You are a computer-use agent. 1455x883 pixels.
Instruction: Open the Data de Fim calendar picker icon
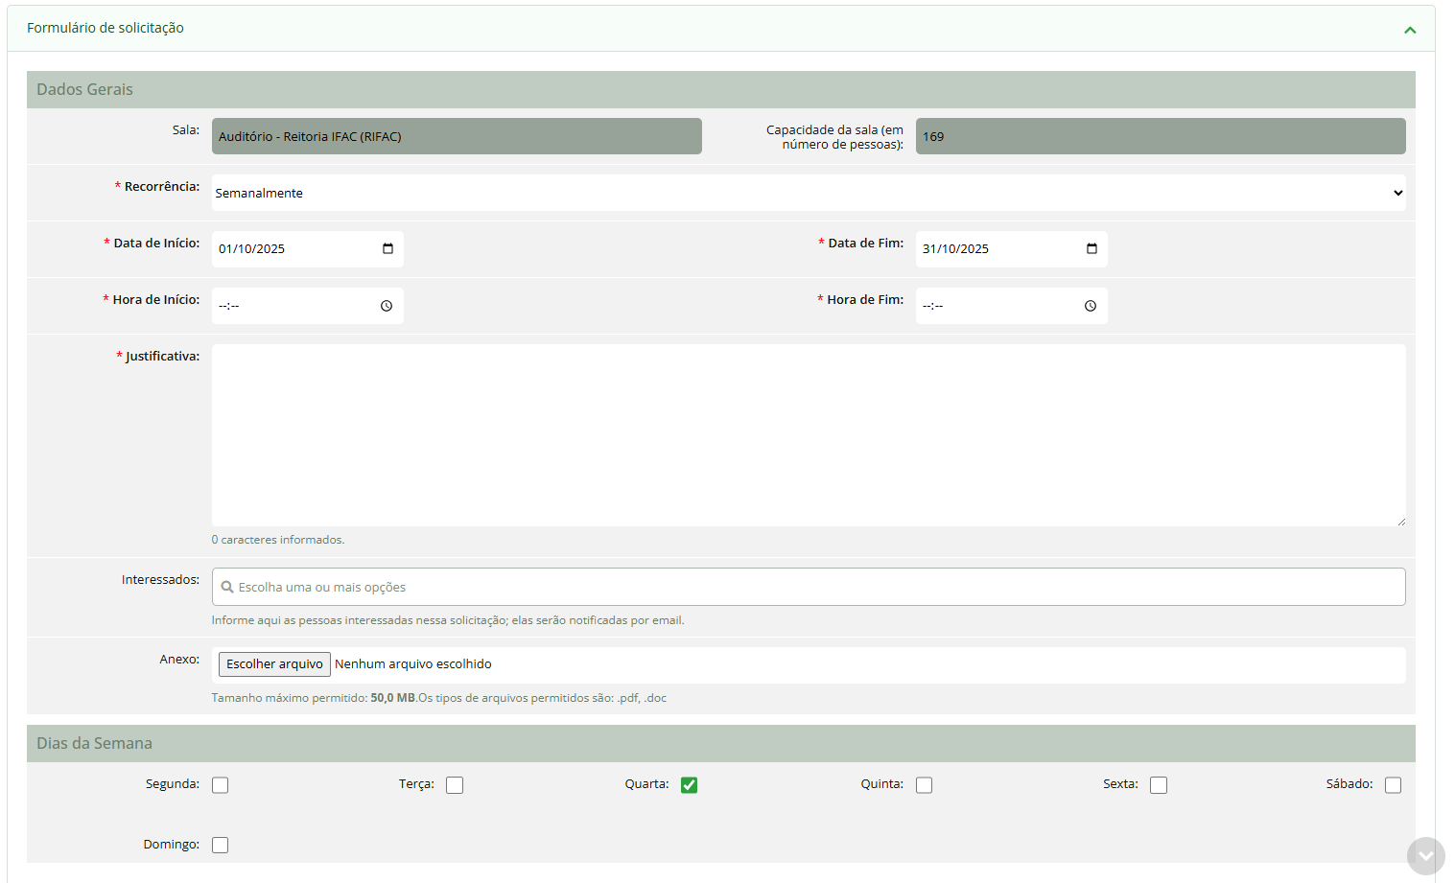(1091, 249)
